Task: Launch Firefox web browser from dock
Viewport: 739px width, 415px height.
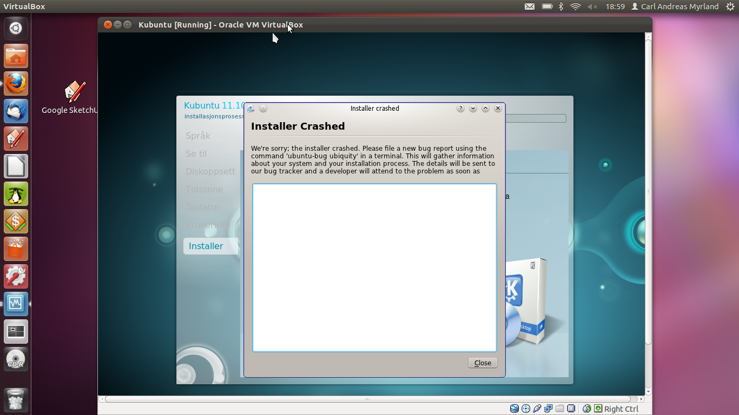Action: coord(16,84)
